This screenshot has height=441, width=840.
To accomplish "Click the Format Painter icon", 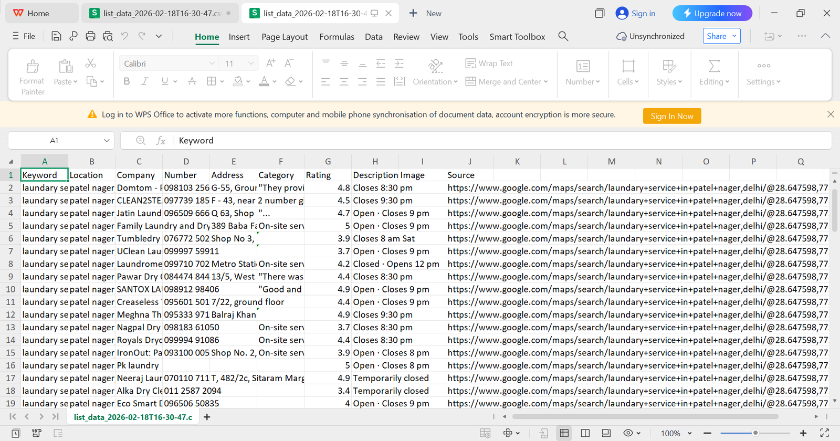I will tap(33, 66).
